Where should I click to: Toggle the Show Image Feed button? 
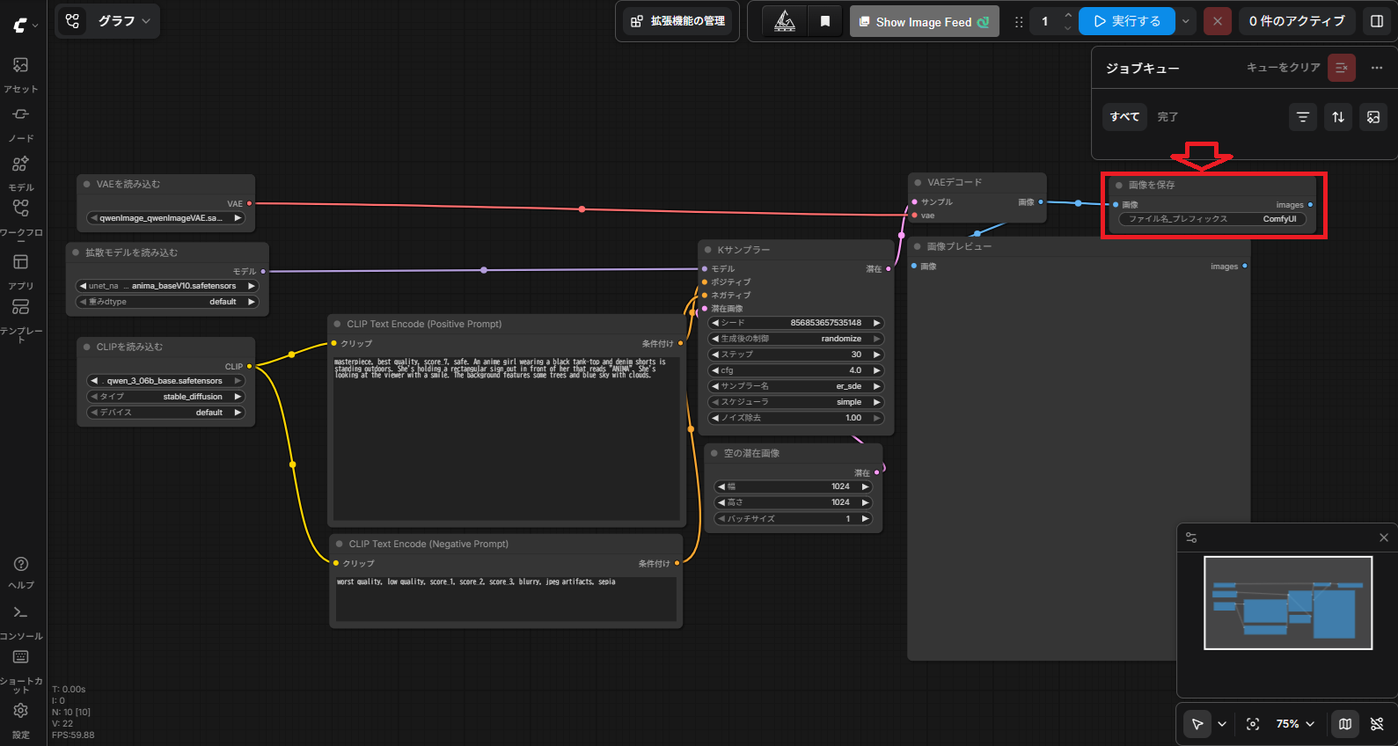[x=924, y=21]
